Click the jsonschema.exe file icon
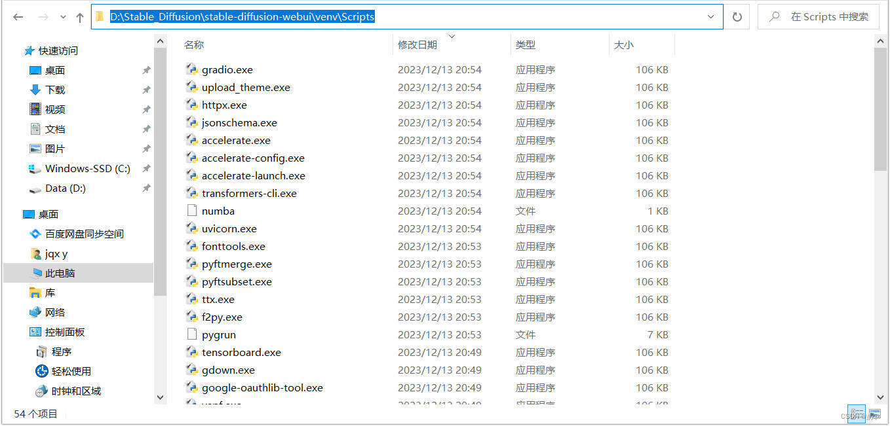This screenshot has height=426, width=890. point(192,122)
